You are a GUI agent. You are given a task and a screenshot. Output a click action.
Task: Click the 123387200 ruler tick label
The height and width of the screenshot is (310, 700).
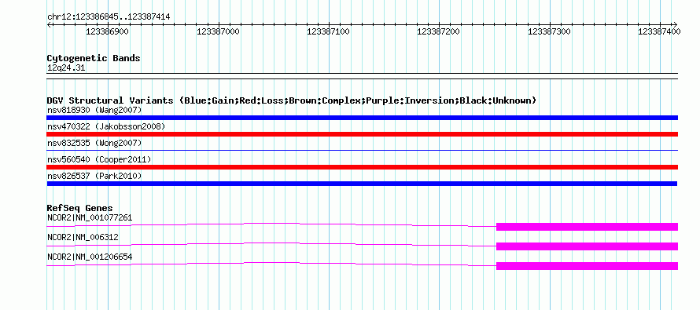438,31
